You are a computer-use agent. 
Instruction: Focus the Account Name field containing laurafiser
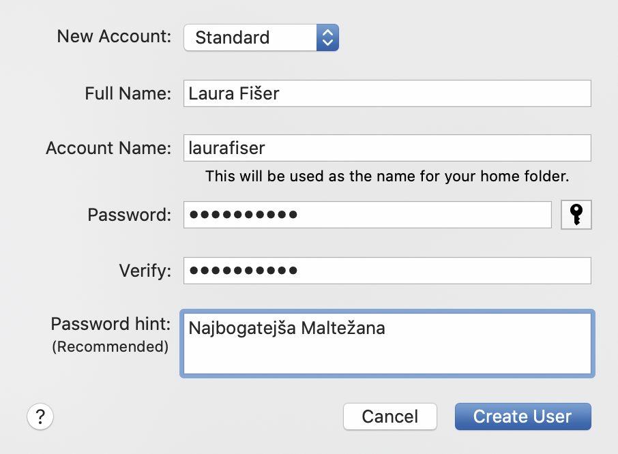387,148
